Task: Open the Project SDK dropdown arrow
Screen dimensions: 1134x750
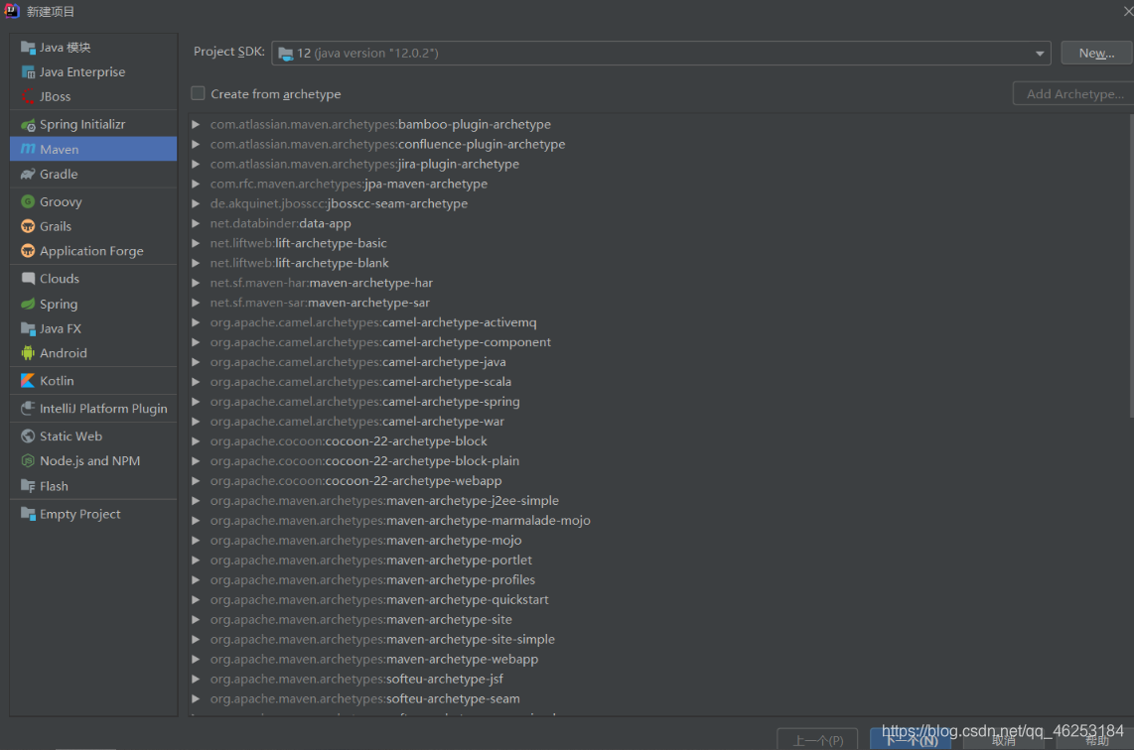Action: point(1040,54)
